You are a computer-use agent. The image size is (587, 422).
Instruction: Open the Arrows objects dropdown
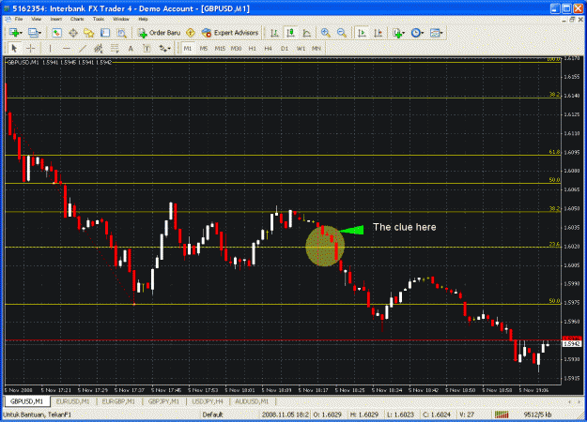pyautogui.click(x=164, y=48)
